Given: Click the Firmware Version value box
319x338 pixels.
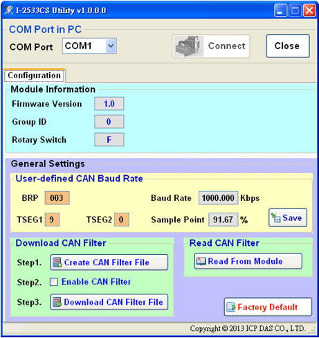Looking at the screenshot, I should coord(109,104).
